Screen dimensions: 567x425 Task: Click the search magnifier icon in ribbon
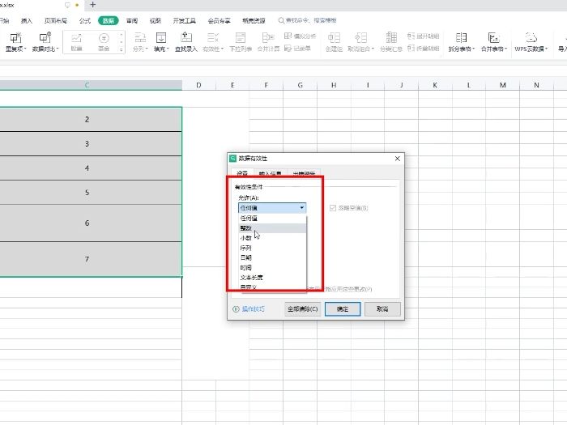click(x=281, y=20)
